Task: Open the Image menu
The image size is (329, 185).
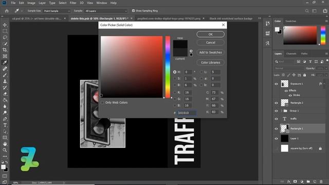Action: (31, 3)
